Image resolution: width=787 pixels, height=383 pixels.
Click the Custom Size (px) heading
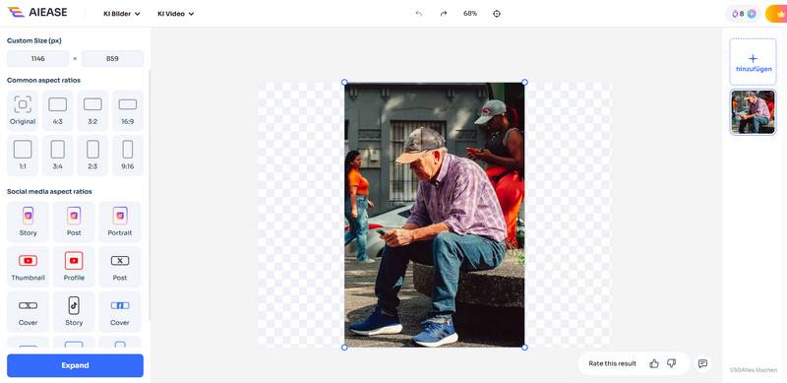click(x=34, y=40)
